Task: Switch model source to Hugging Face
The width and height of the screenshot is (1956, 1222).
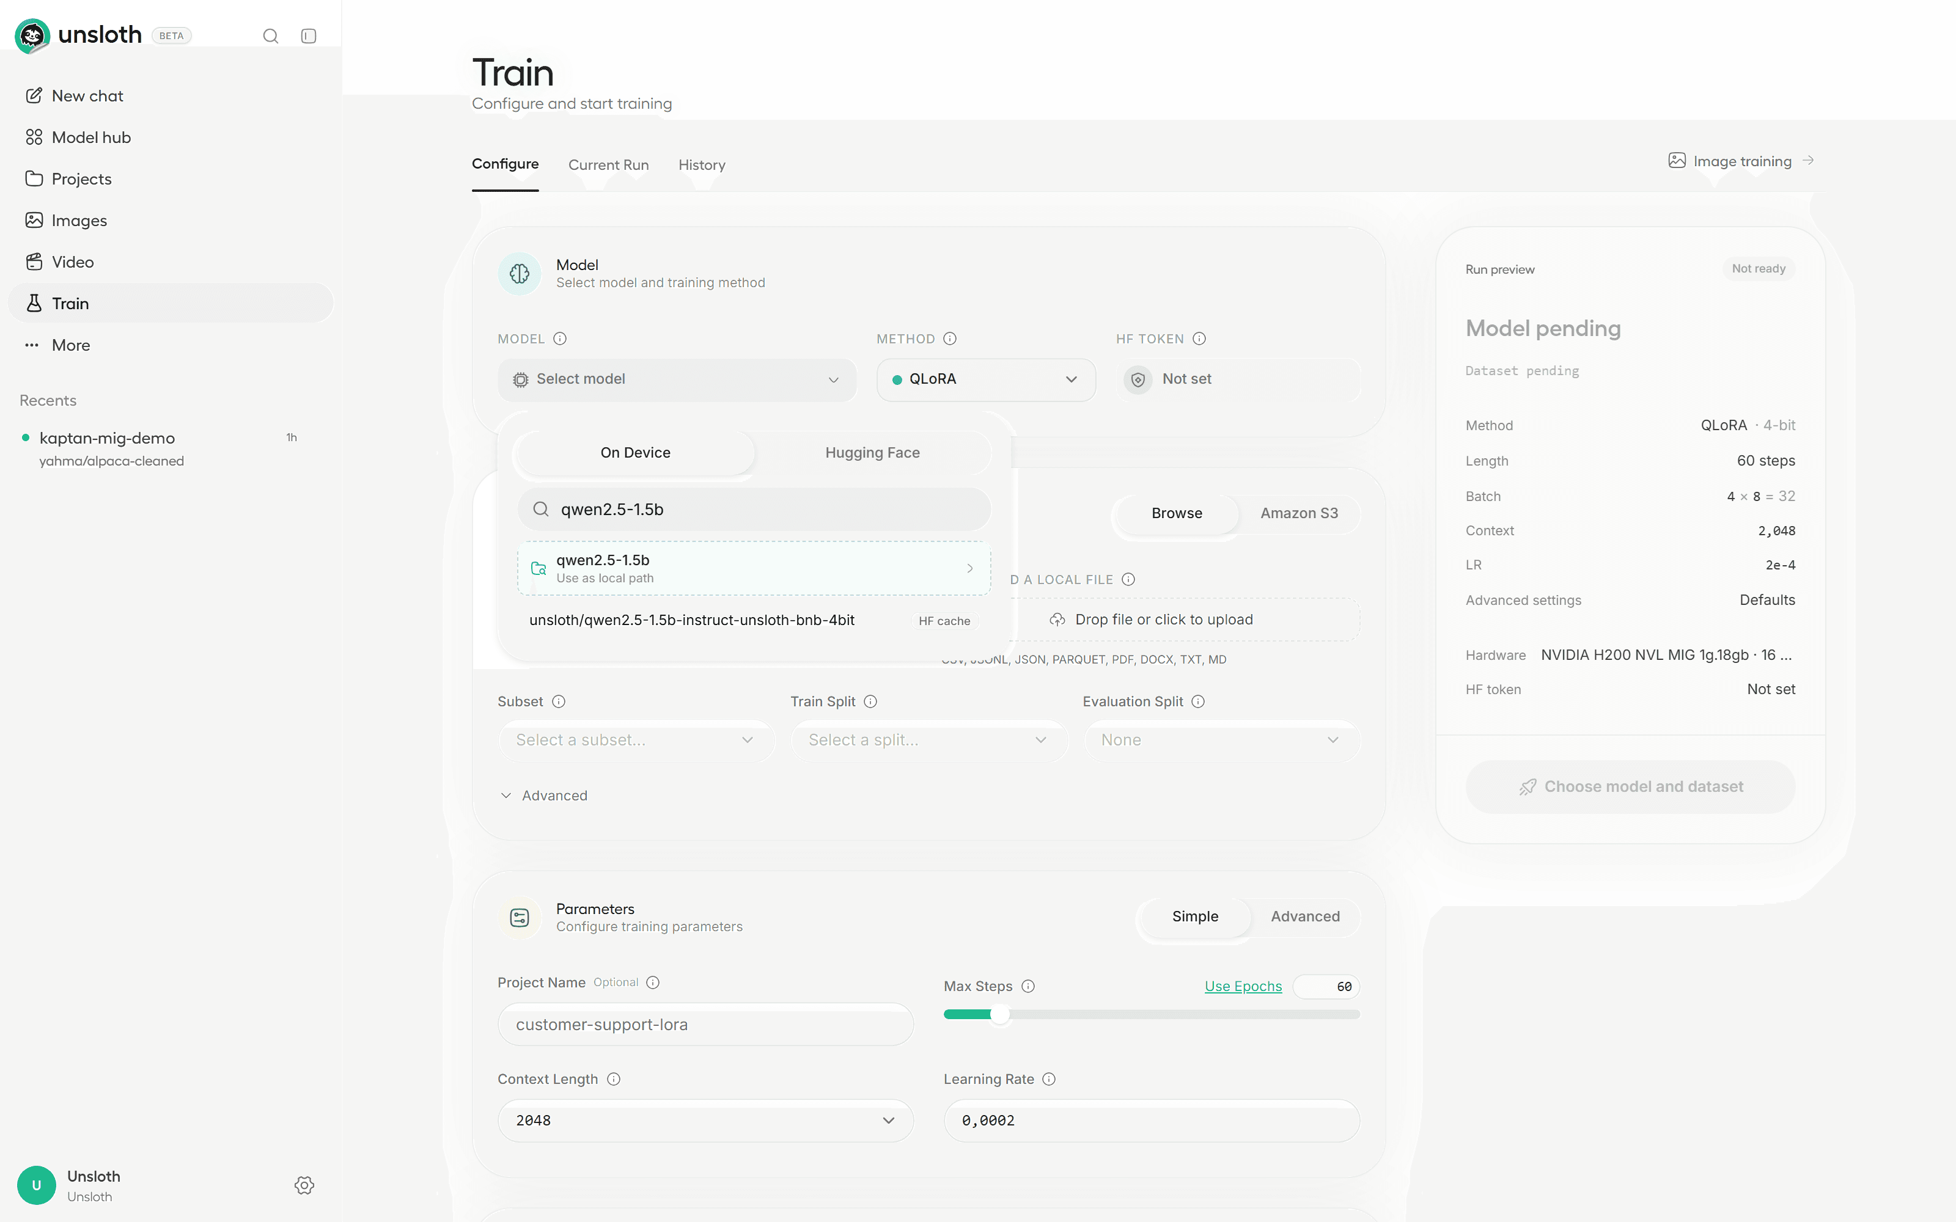Action: pos(872,453)
